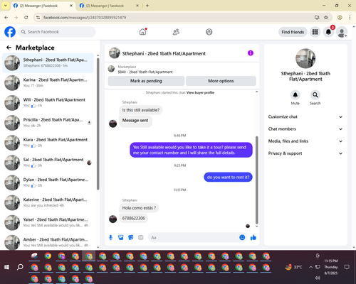356x284 pixels.
Task: Open the notifications bell in header
Action: coord(328,32)
